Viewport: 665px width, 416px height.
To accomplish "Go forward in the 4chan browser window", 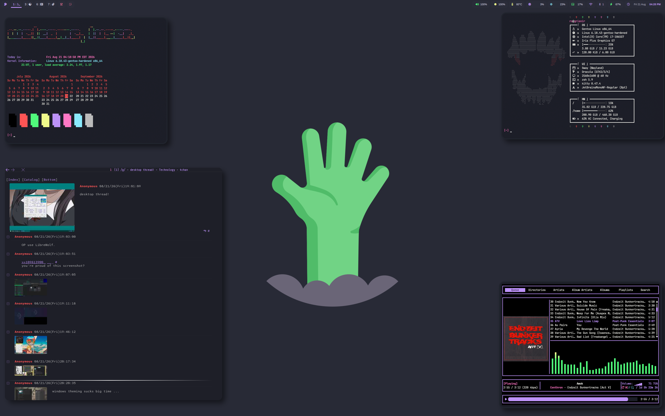I will pos(13,170).
